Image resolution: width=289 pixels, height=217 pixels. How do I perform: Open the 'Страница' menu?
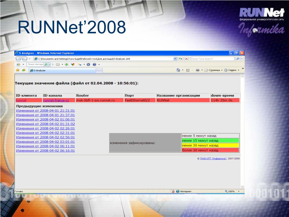point(213,70)
